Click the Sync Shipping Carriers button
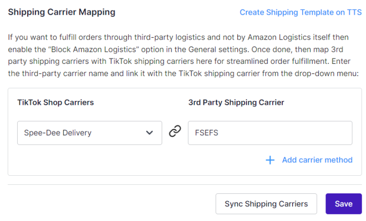 tap(266, 204)
